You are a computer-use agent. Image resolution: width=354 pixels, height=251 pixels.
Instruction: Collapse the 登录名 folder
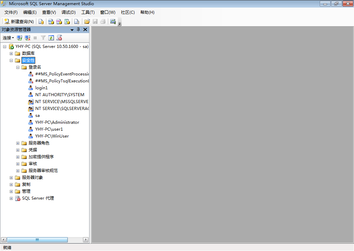(x=18, y=67)
